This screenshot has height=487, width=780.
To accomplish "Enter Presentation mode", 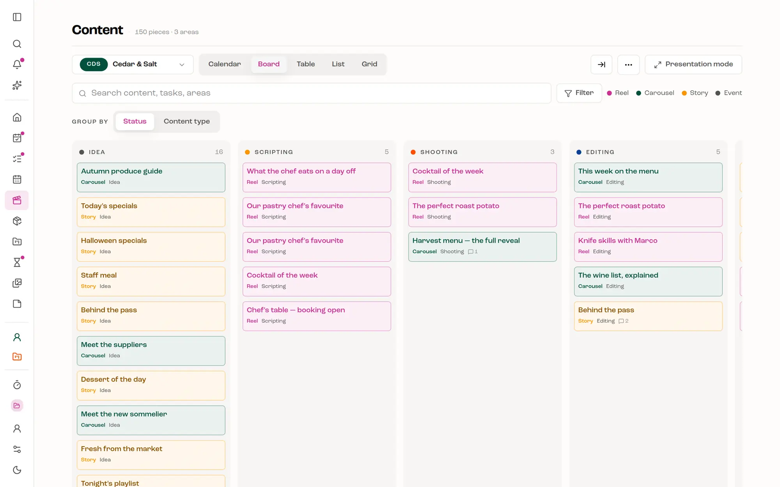I will pyautogui.click(x=693, y=65).
